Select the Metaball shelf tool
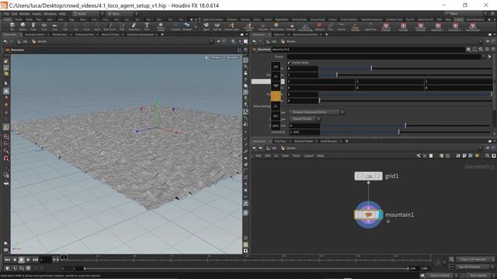The image size is (497, 279). point(187,26)
